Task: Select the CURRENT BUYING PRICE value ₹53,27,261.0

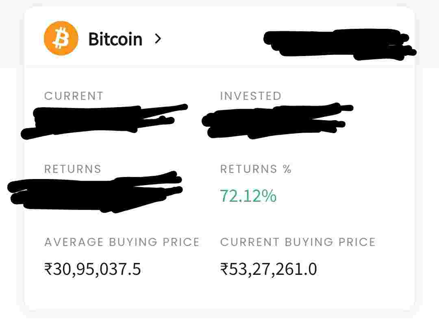Action: (x=269, y=268)
